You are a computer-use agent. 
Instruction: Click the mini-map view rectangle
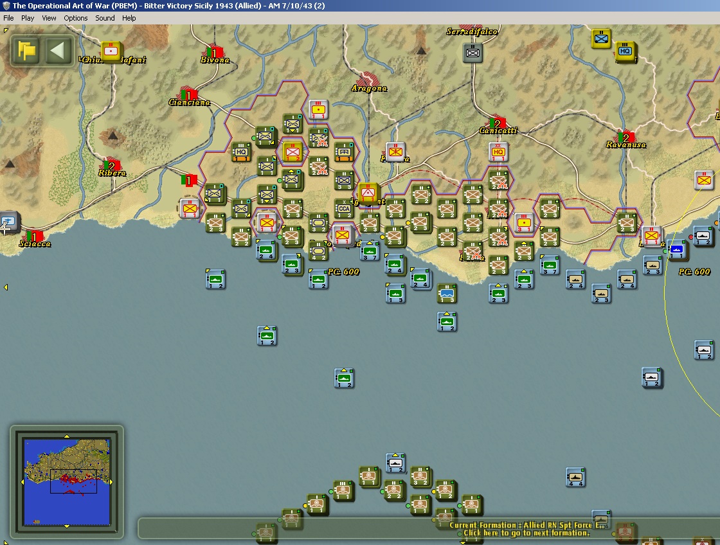[73, 481]
